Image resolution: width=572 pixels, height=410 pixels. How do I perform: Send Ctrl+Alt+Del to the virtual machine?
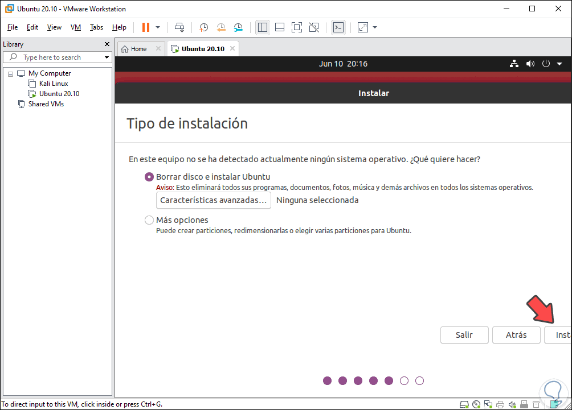179,27
